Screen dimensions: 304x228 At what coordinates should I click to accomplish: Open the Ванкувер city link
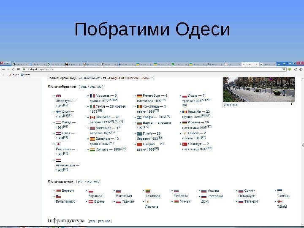click(103, 117)
